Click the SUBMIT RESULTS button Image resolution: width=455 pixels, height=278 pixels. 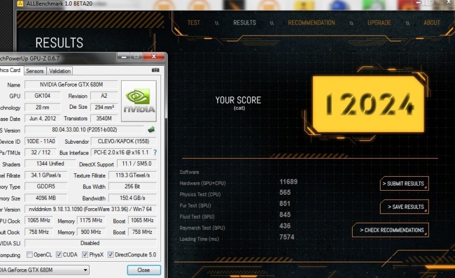pyautogui.click(x=404, y=183)
